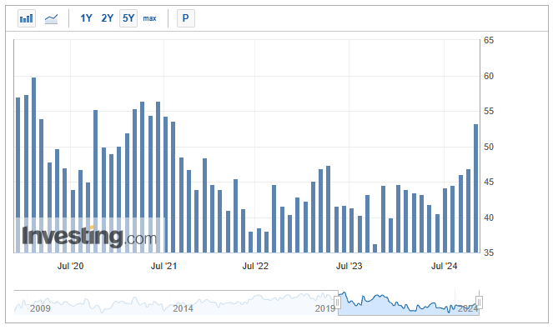Select the 5Y time range
The width and height of the screenshot is (553, 330).
pyautogui.click(x=128, y=18)
